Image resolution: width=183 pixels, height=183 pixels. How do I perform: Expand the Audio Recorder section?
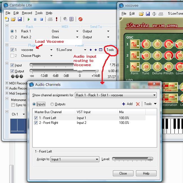click(7, 88)
